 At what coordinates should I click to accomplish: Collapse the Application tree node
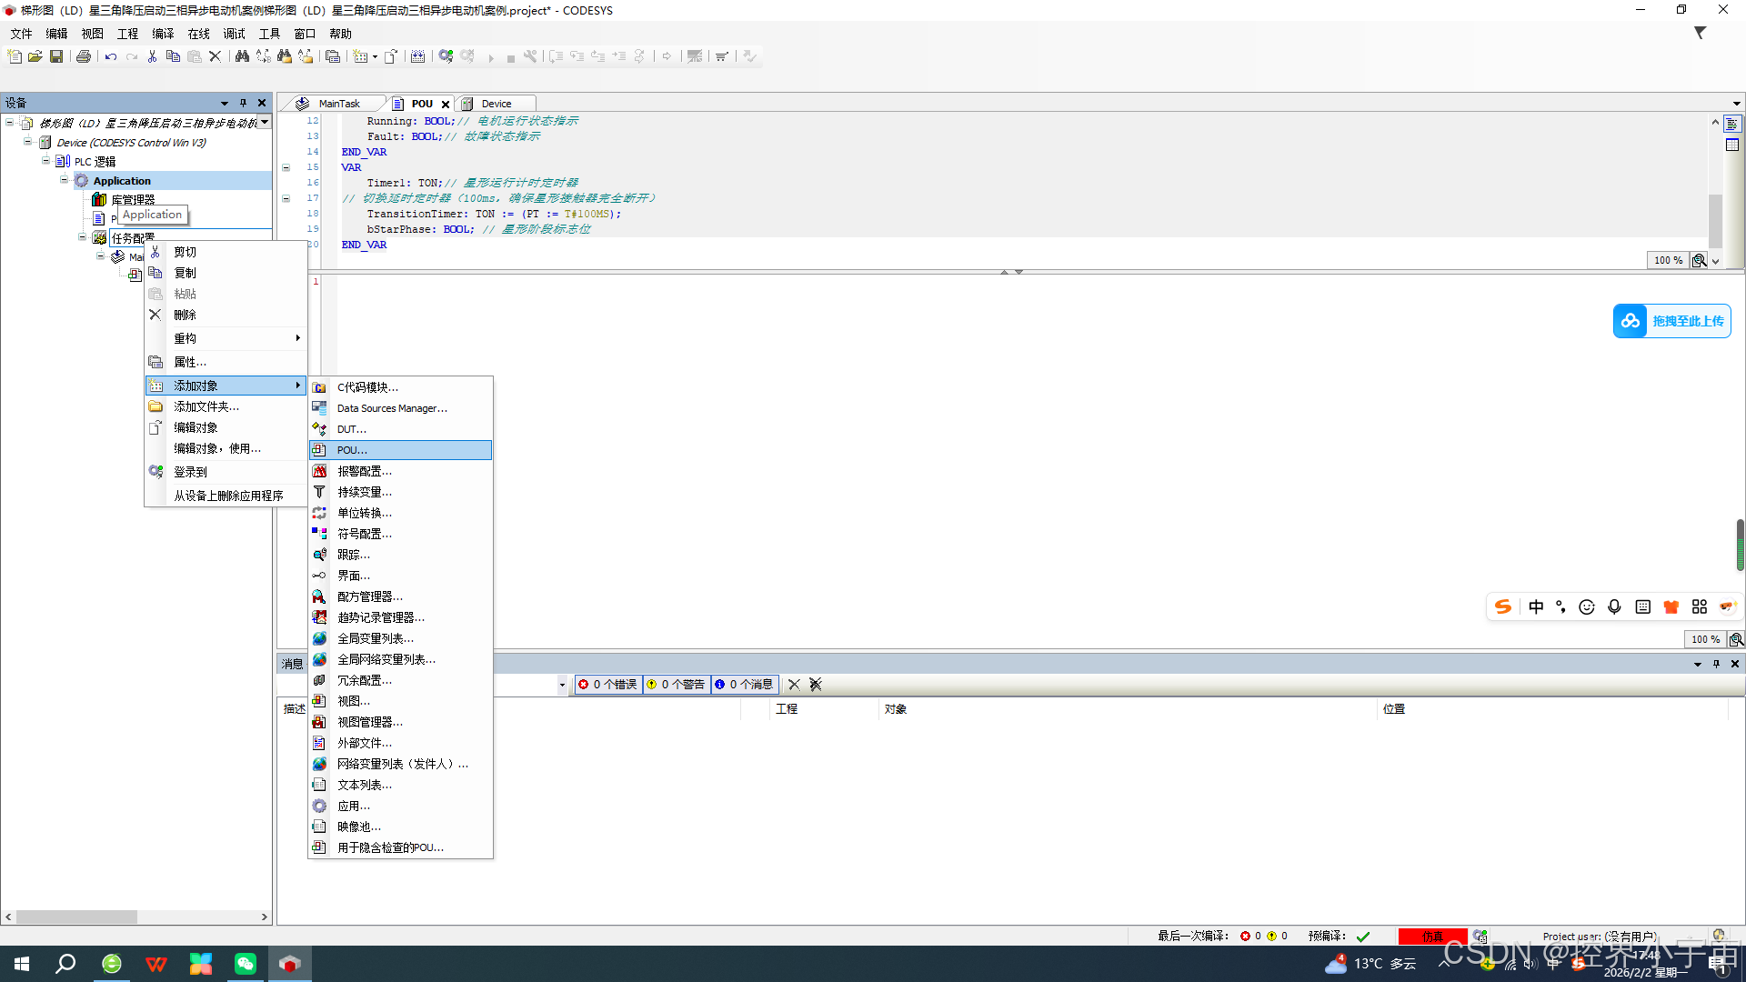[65, 180]
